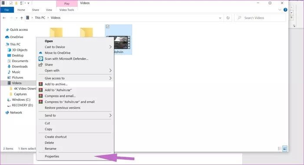Click OneDrive cloud icon beside Move to OneDrive

[x=40, y=53]
